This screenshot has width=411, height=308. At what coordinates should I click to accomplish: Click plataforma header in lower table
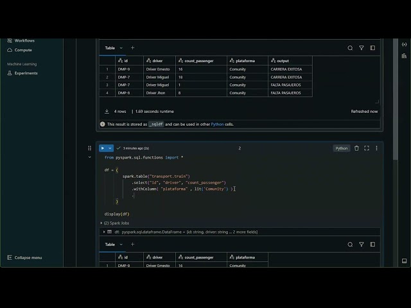(247, 257)
